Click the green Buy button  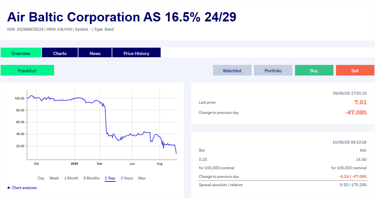click(314, 70)
